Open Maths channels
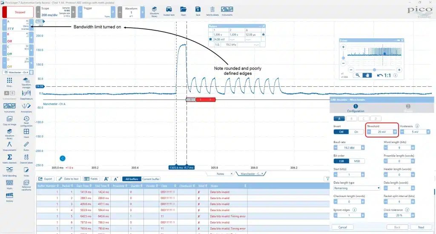The height and width of the screenshot is (234, 436). [x=9, y=159]
